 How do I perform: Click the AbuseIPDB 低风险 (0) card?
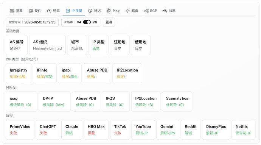coord(86,101)
